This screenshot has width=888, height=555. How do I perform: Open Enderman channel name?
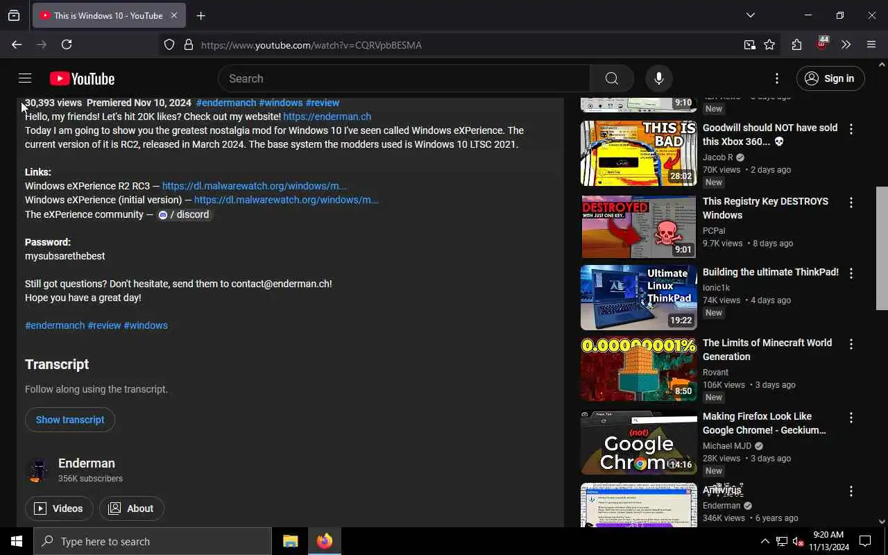pyautogui.click(x=87, y=463)
